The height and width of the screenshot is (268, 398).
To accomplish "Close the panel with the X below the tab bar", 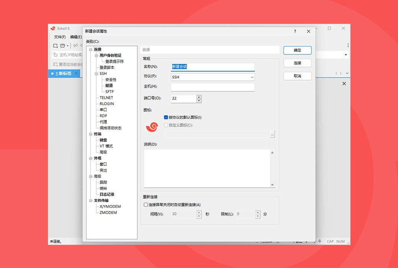I will pos(344,83).
